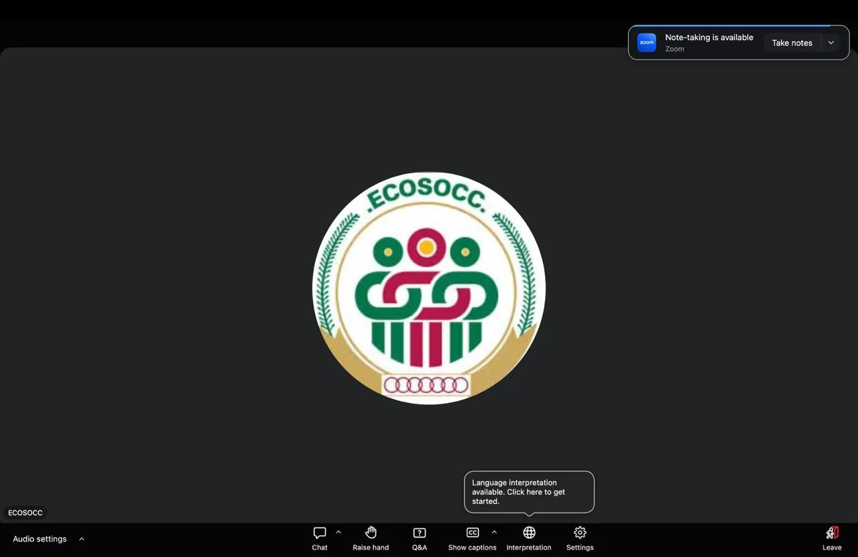Expand the Chat options caret

(339, 533)
